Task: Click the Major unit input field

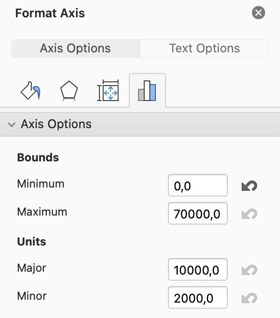Action: tap(197, 270)
